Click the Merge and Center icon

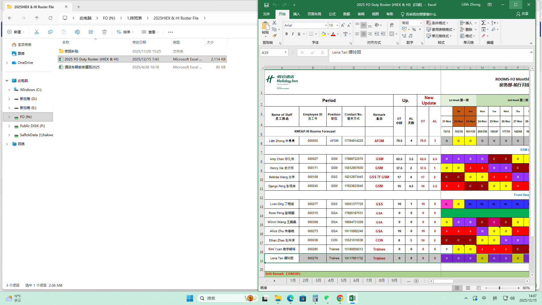point(392,34)
